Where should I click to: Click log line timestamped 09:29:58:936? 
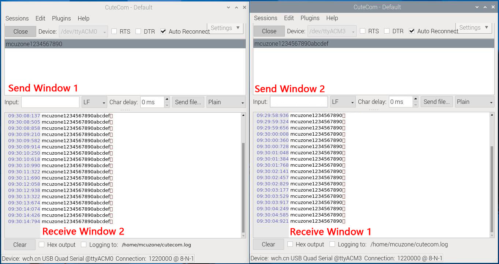coord(301,116)
